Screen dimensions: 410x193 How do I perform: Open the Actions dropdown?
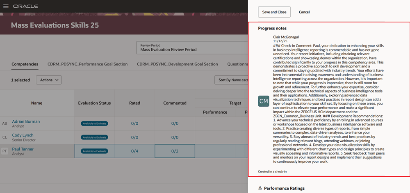point(49,80)
